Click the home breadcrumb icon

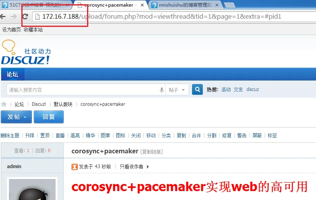[4, 104]
